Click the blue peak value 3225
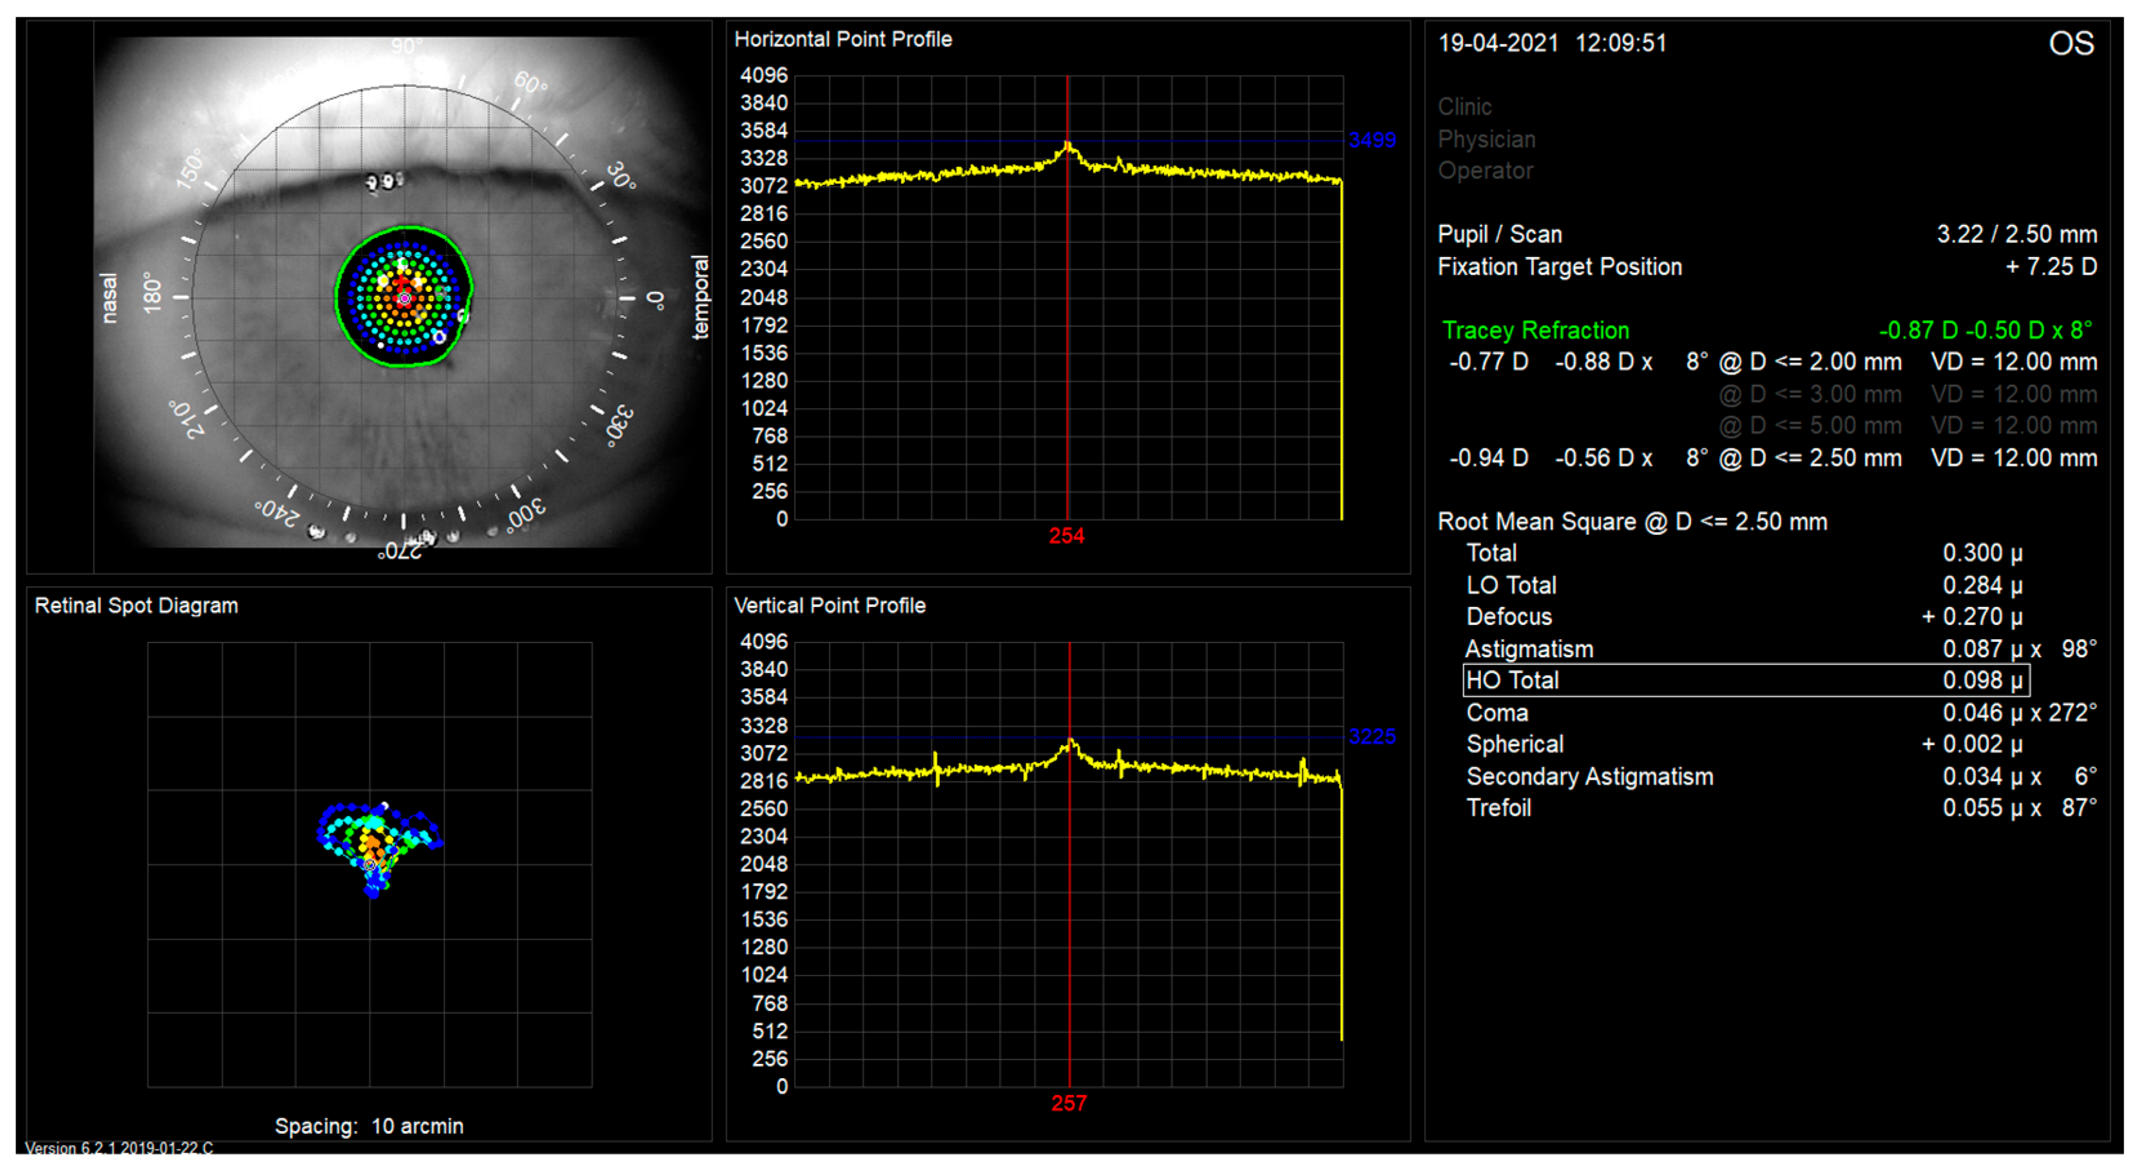 [1372, 736]
